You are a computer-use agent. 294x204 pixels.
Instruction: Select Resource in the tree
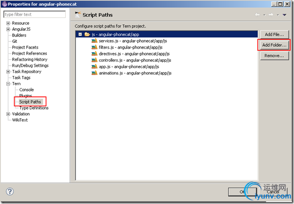click(20, 23)
